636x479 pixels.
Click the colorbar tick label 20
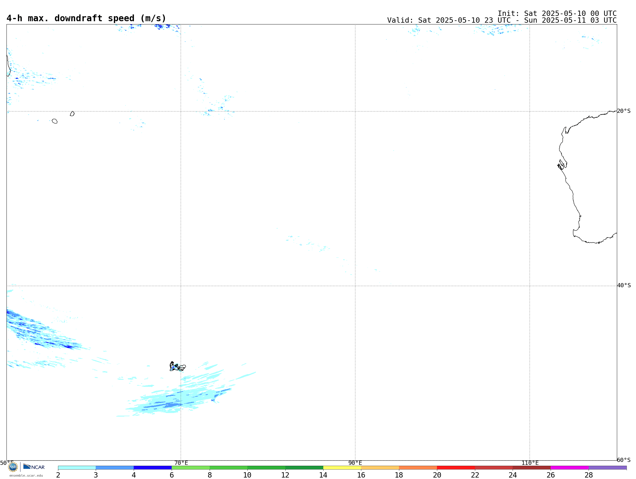click(x=437, y=475)
